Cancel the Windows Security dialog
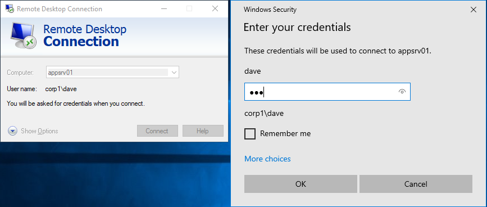Image resolution: width=487 pixels, height=207 pixels. (416, 184)
